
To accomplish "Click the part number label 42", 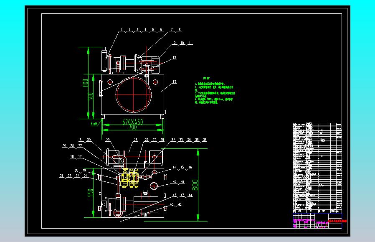I will tap(175, 195).
